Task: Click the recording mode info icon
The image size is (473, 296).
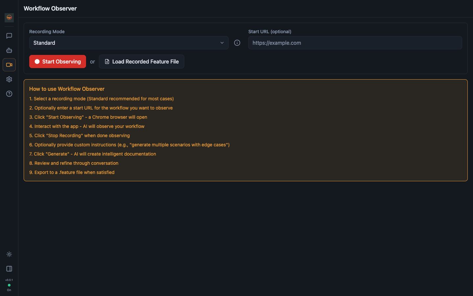Action: pos(237,43)
